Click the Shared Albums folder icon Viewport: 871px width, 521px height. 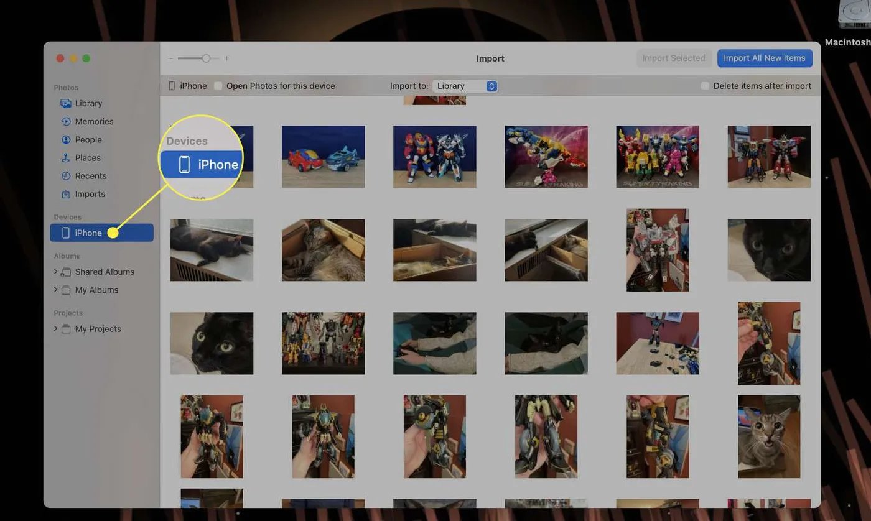pos(65,272)
